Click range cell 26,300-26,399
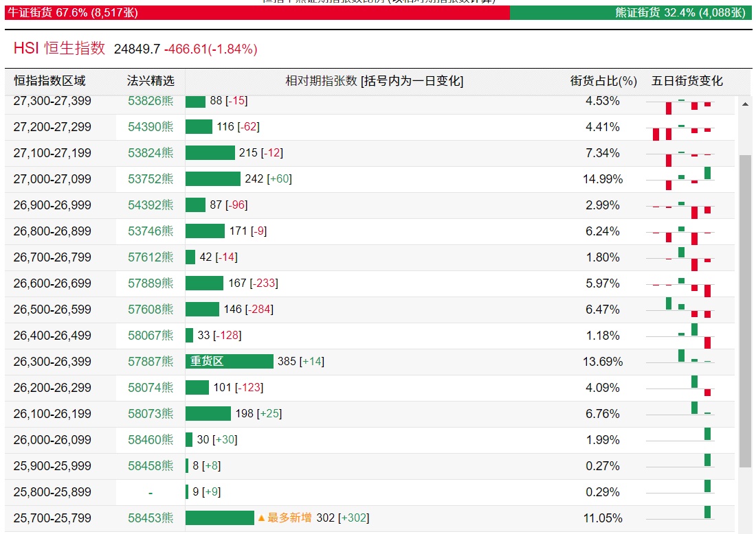 click(52, 362)
